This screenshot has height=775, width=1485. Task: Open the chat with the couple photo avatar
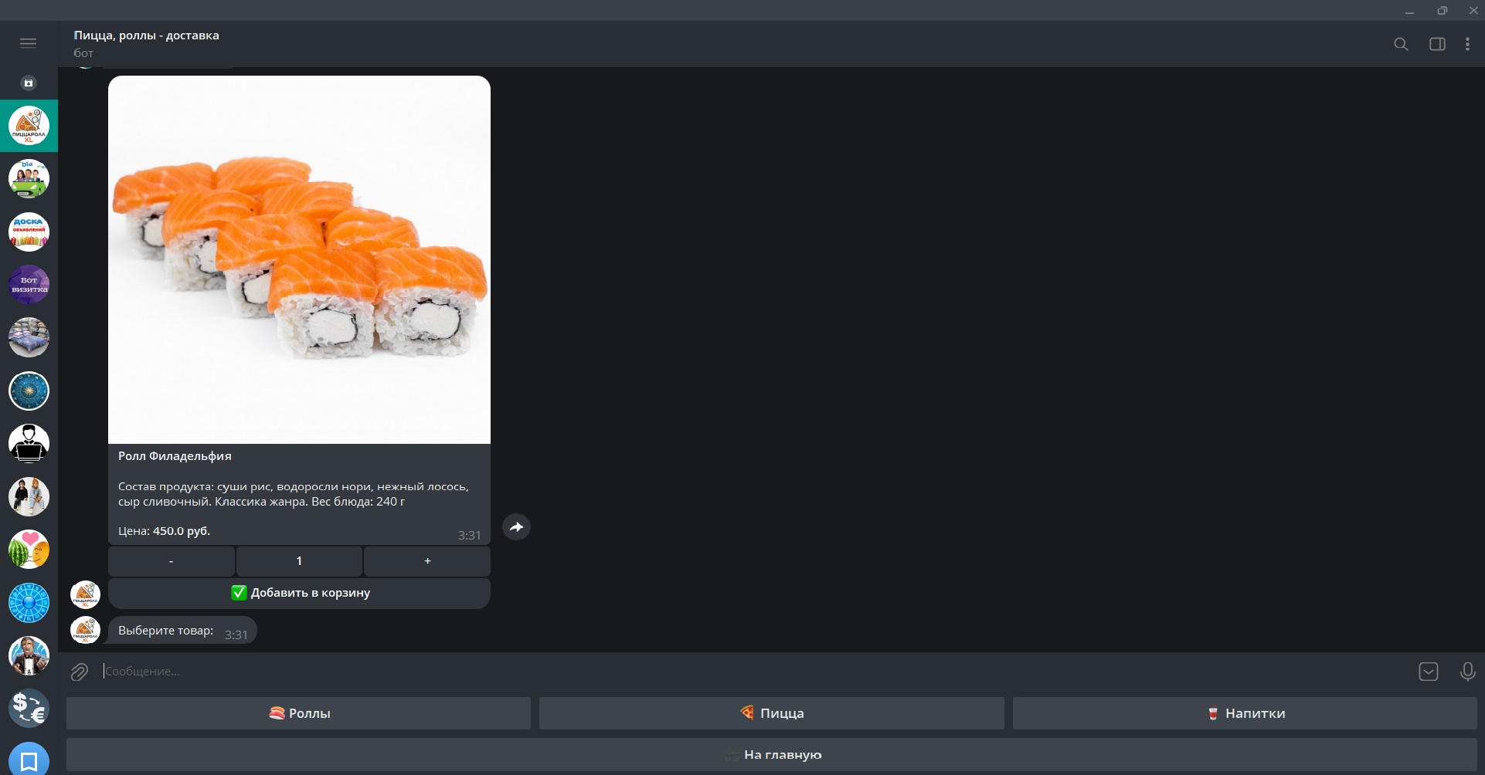coord(29,496)
